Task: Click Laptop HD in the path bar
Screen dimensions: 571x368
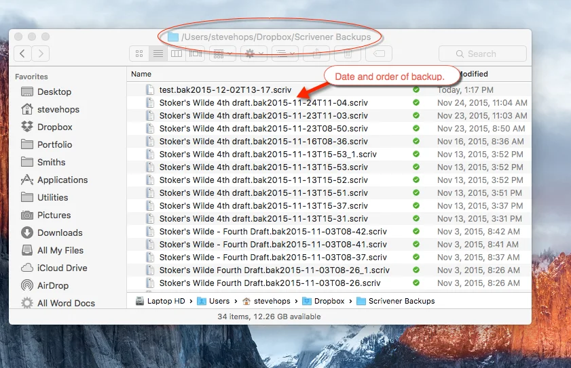Action: coord(160,301)
